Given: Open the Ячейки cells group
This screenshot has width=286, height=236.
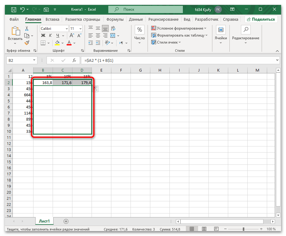Looking at the screenshot, I should point(221,35).
